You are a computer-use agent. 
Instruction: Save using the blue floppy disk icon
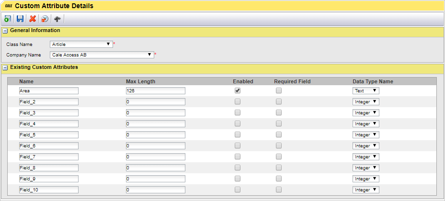pos(20,19)
